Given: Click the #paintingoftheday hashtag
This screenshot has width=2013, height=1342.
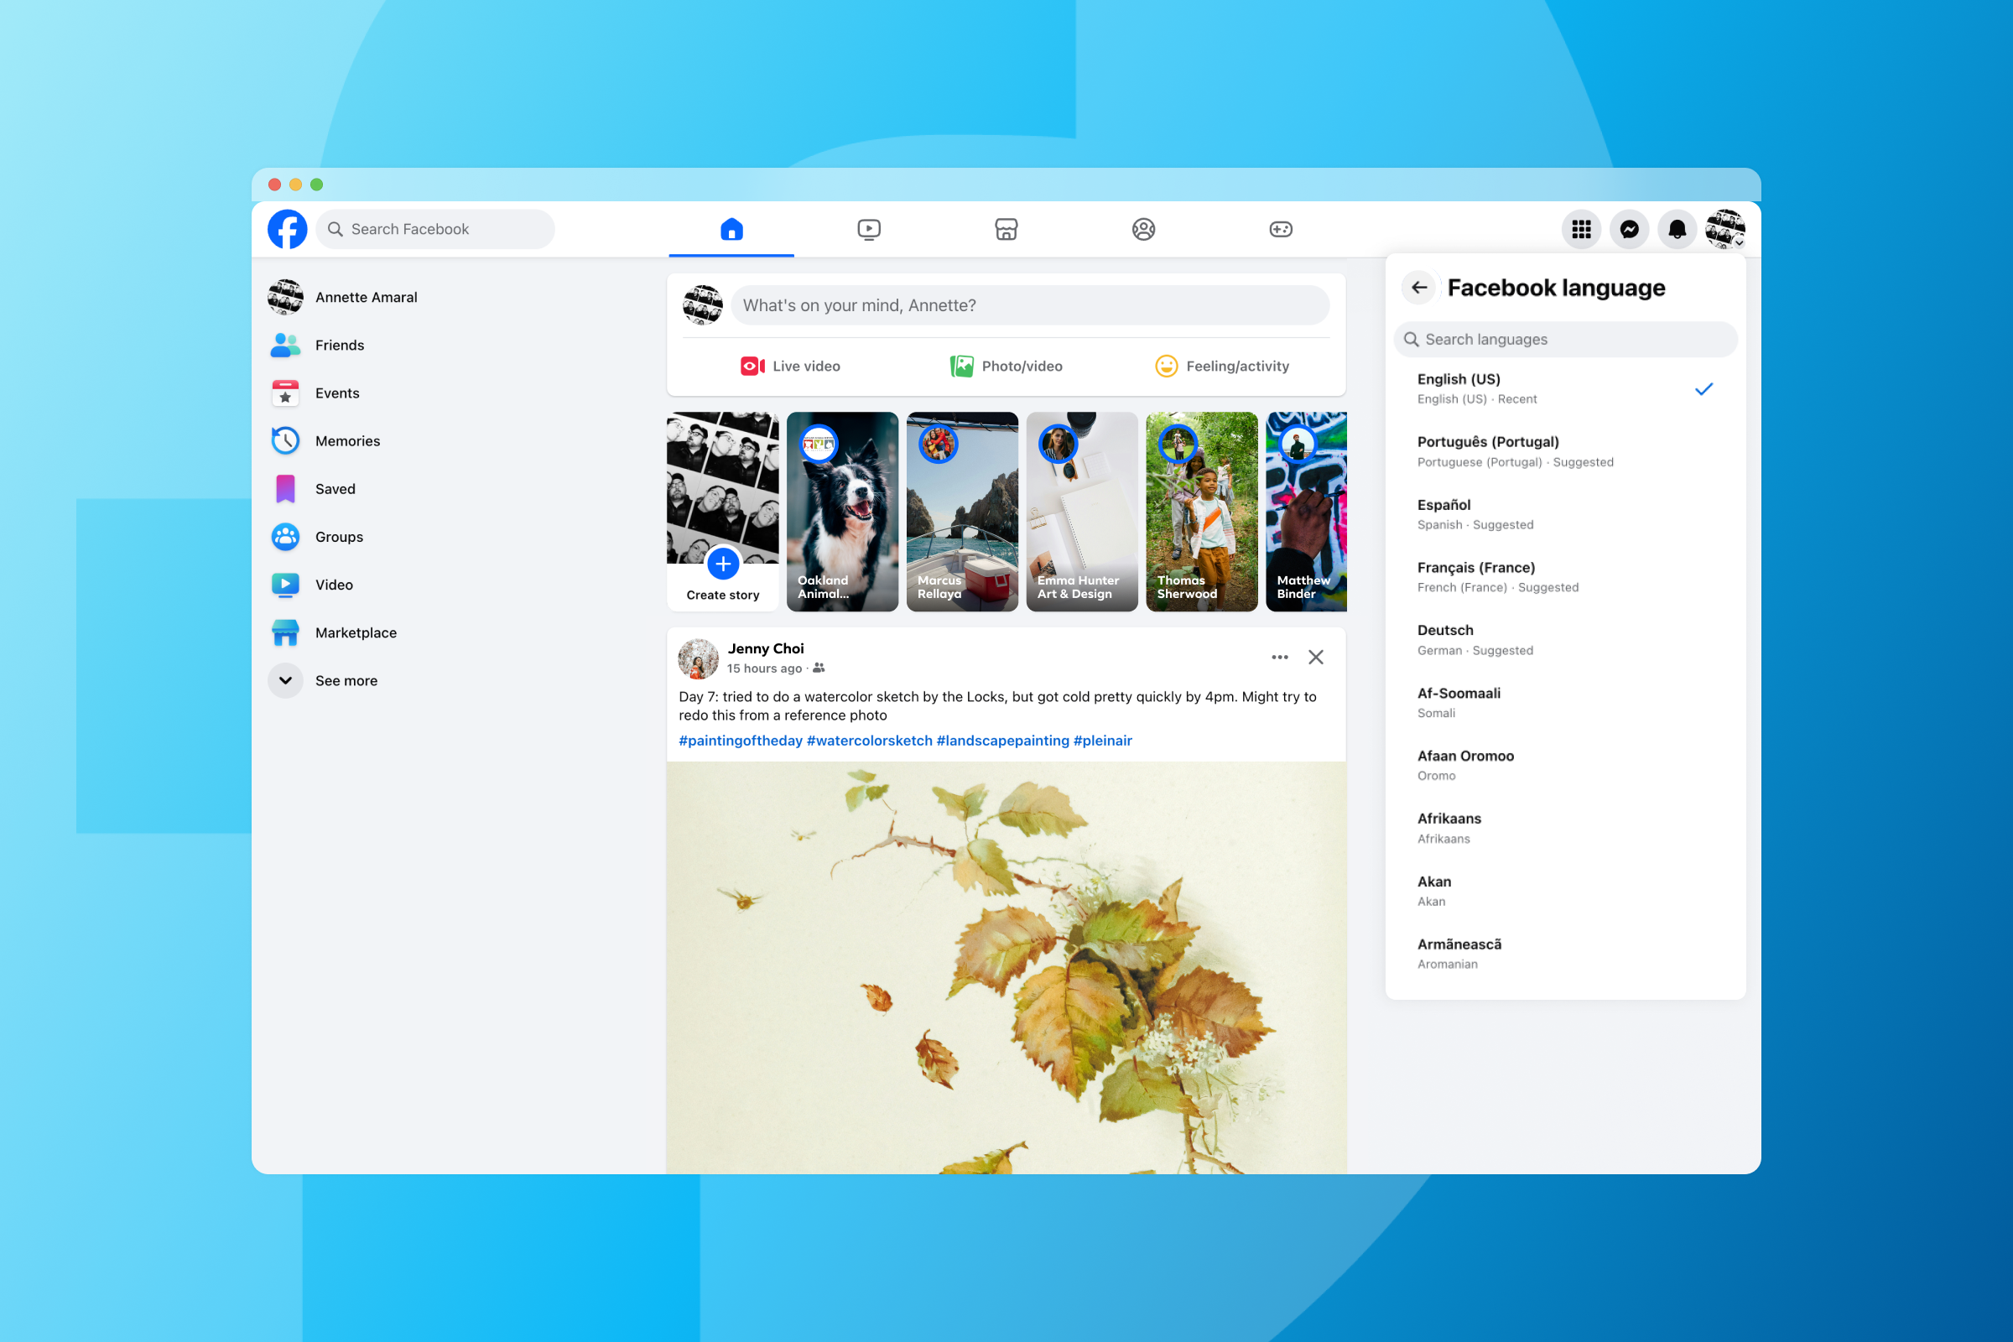Looking at the screenshot, I should [x=741, y=741].
